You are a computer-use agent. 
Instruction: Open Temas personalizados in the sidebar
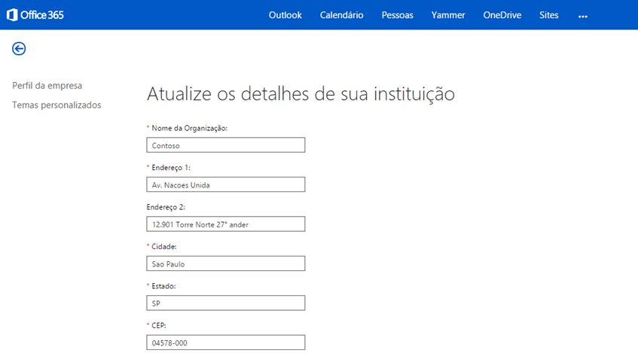click(56, 105)
